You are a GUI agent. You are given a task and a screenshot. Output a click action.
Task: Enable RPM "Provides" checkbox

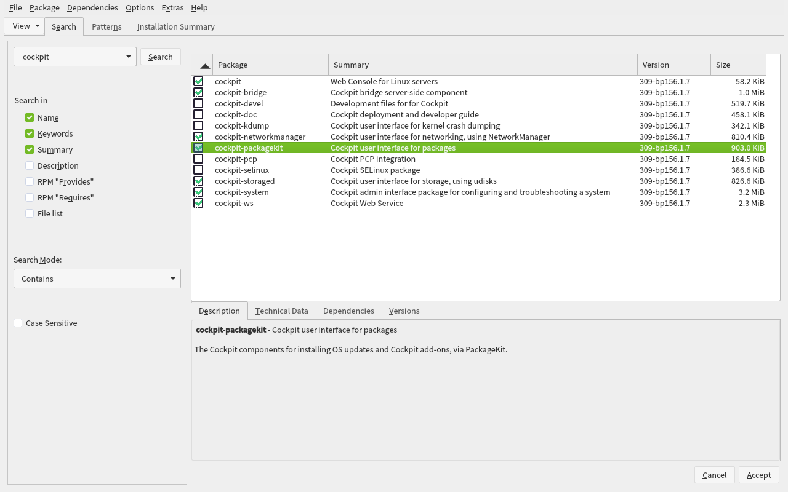pyautogui.click(x=30, y=181)
